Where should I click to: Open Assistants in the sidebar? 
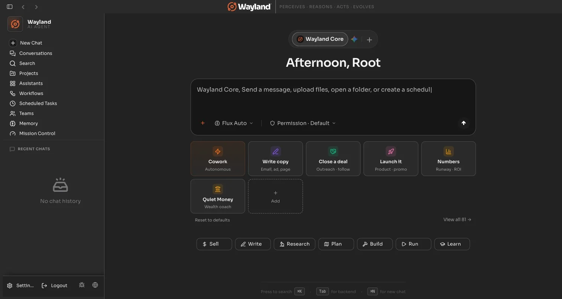[53, 83]
